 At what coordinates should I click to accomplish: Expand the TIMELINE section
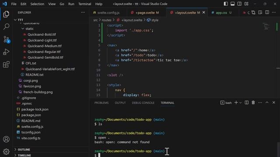(24, 155)
